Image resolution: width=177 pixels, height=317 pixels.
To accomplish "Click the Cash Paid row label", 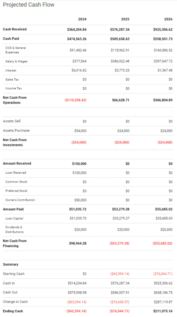I will 11,39.
